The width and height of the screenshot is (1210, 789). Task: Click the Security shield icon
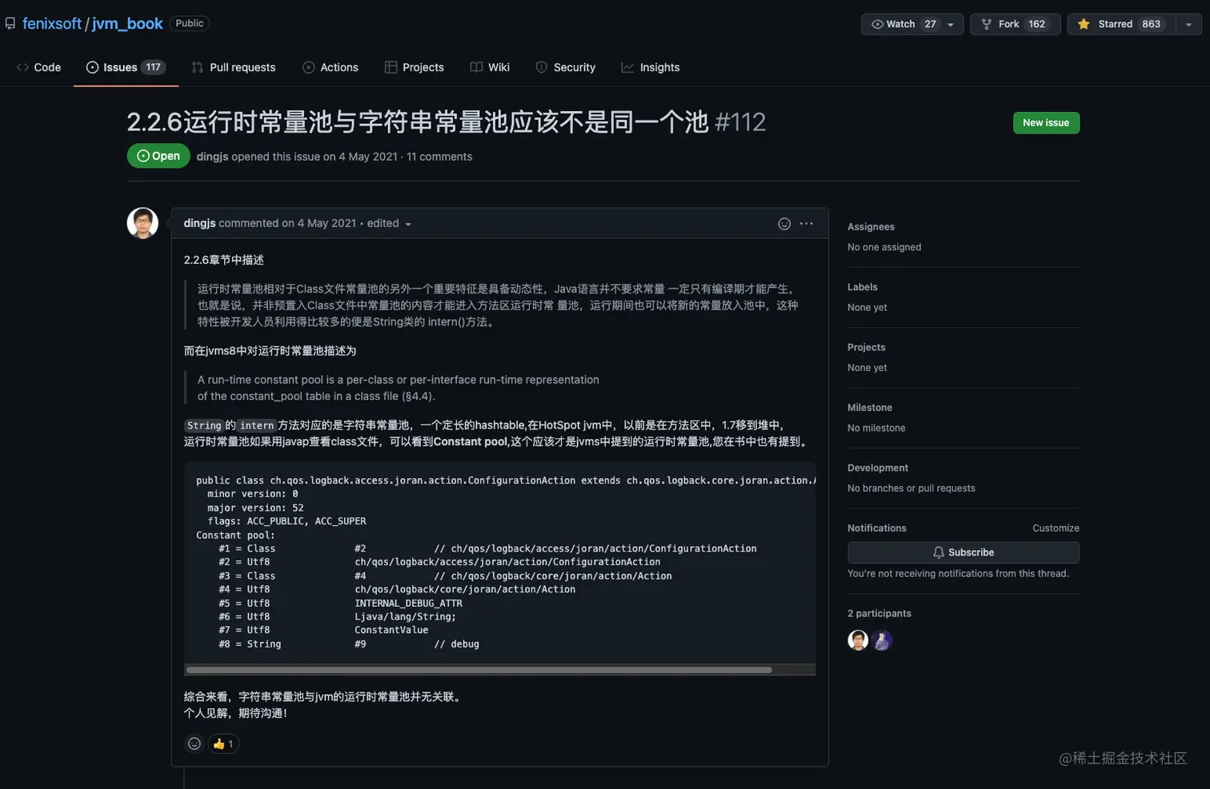click(542, 67)
